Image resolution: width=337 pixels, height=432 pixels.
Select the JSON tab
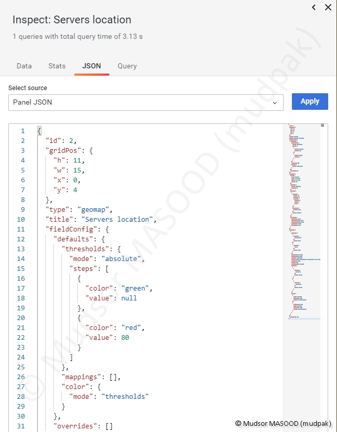coord(91,66)
